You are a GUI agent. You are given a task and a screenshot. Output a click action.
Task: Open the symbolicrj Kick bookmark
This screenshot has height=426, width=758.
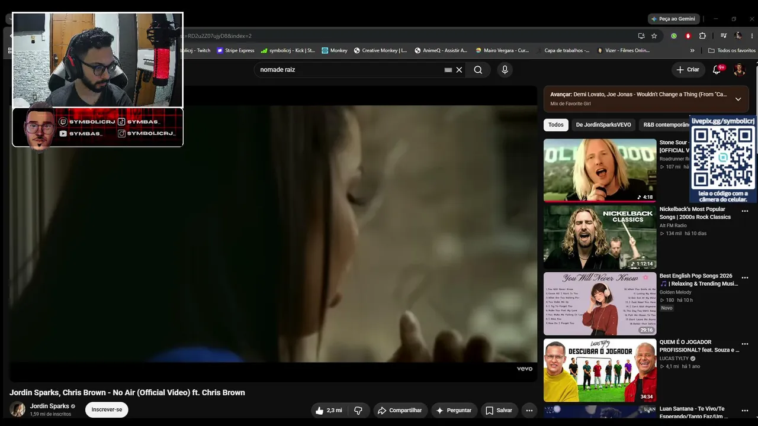pos(288,51)
